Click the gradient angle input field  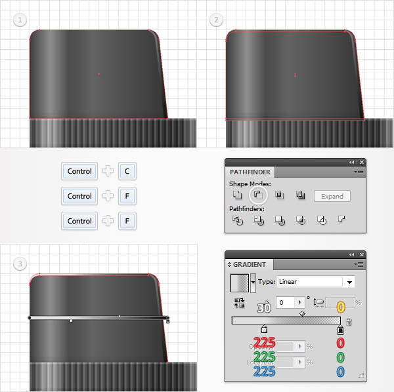(285, 303)
